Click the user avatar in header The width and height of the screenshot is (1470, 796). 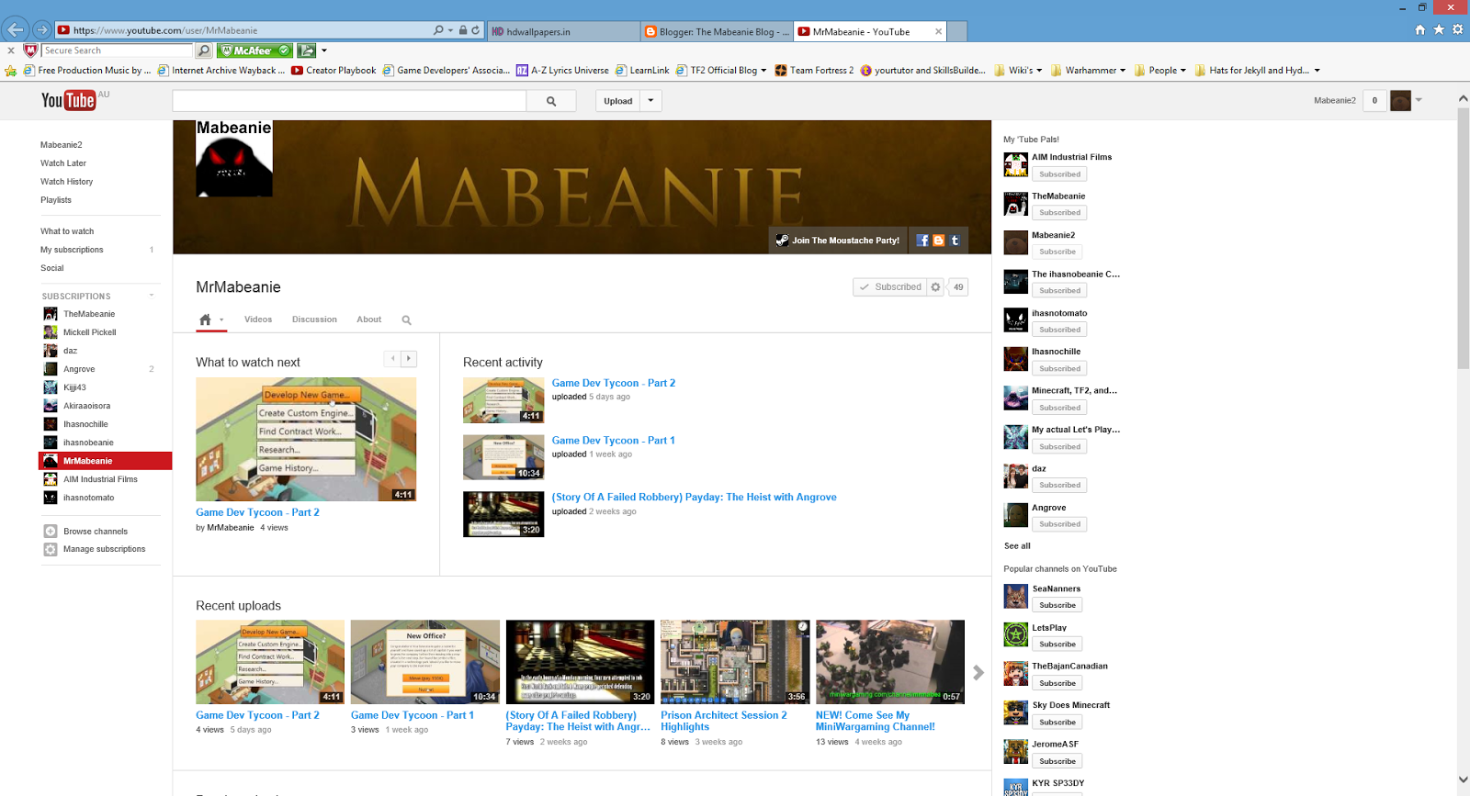click(1400, 101)
